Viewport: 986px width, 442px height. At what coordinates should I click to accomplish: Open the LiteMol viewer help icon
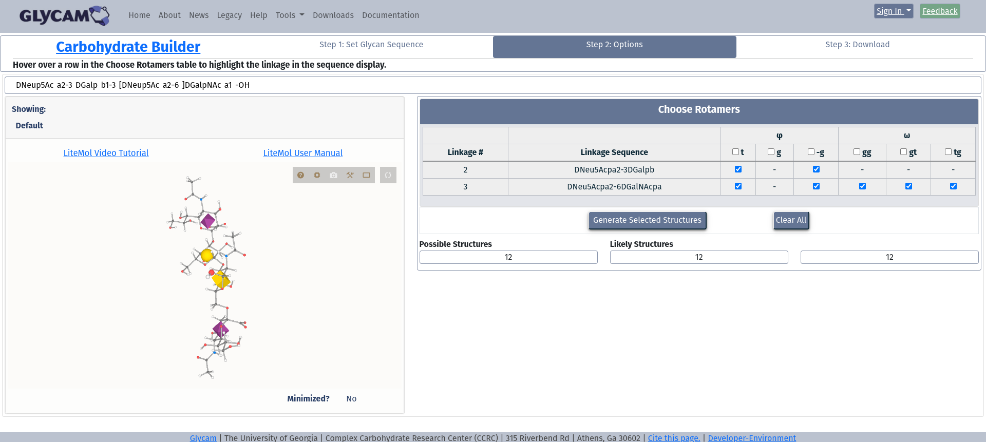point(301,175)
